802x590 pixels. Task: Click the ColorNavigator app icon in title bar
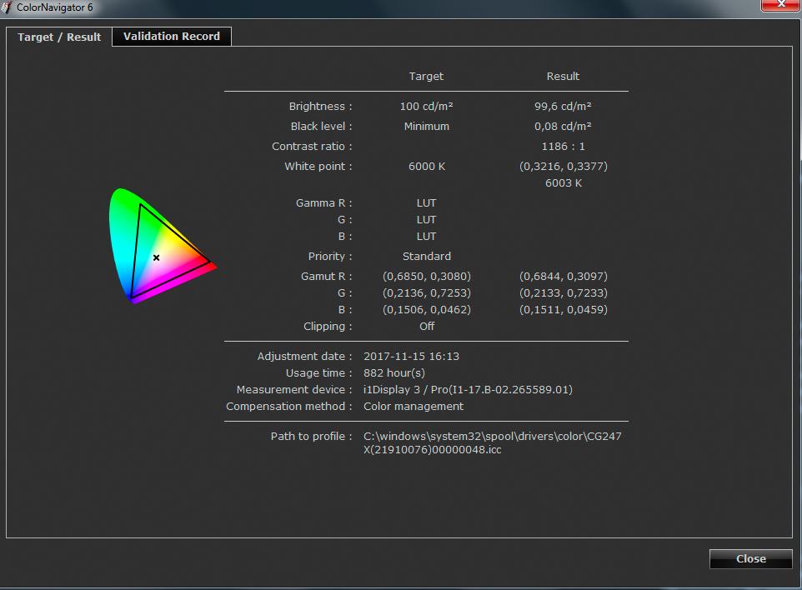point(7,7)
